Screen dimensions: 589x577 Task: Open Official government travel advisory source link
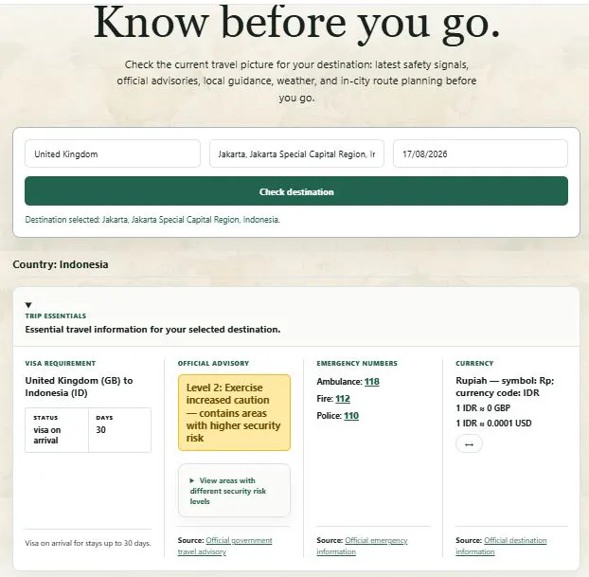[x=225, y=546]
